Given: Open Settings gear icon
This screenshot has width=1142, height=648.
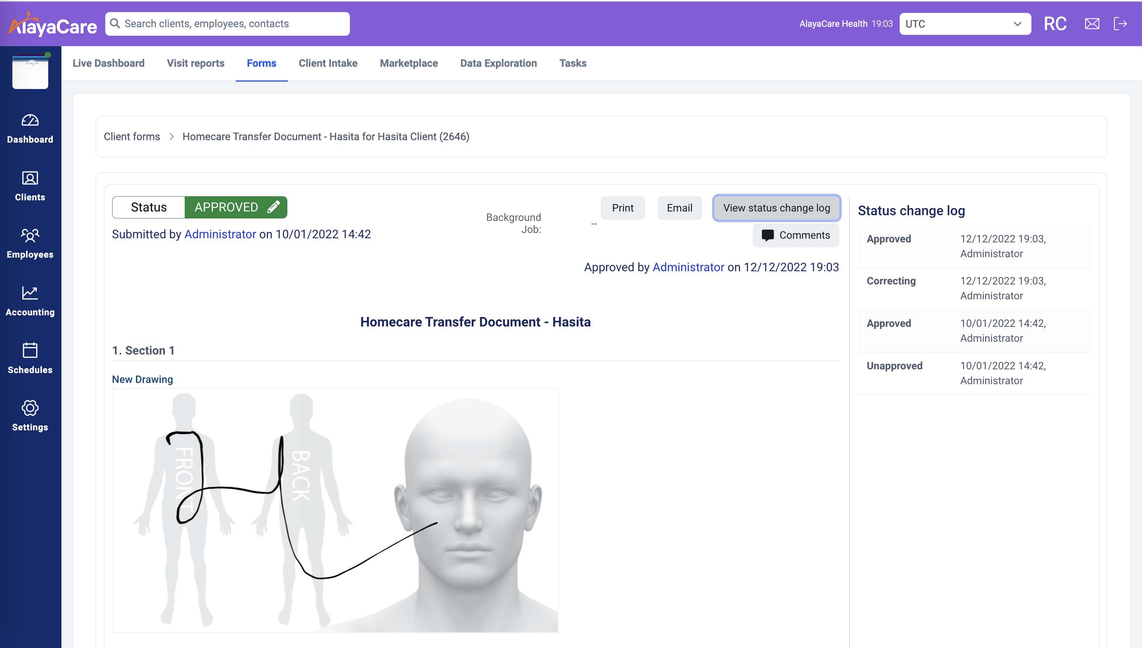Looking at the screenshot, I should point(30,408).
